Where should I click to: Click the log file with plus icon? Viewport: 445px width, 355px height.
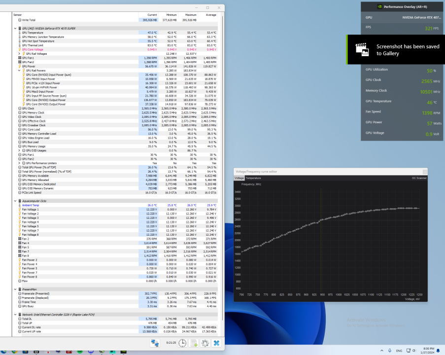pos(194,343)
